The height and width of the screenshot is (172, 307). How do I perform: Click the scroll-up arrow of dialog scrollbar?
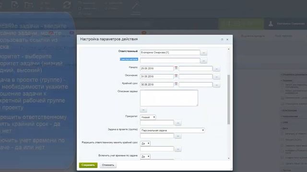point(228,49)
